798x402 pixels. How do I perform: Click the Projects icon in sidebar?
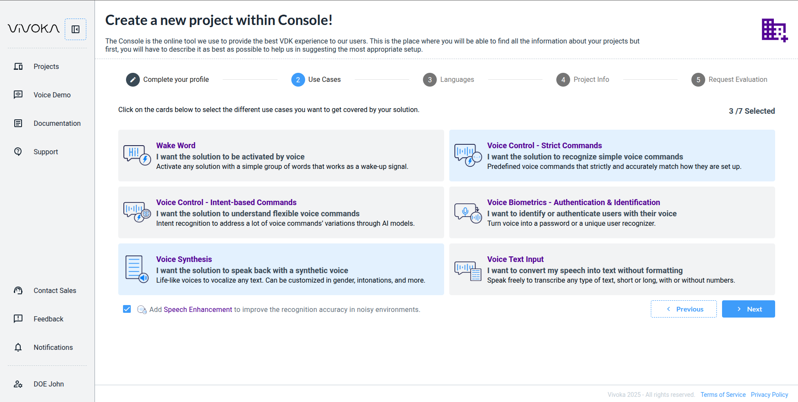point(18,66)
